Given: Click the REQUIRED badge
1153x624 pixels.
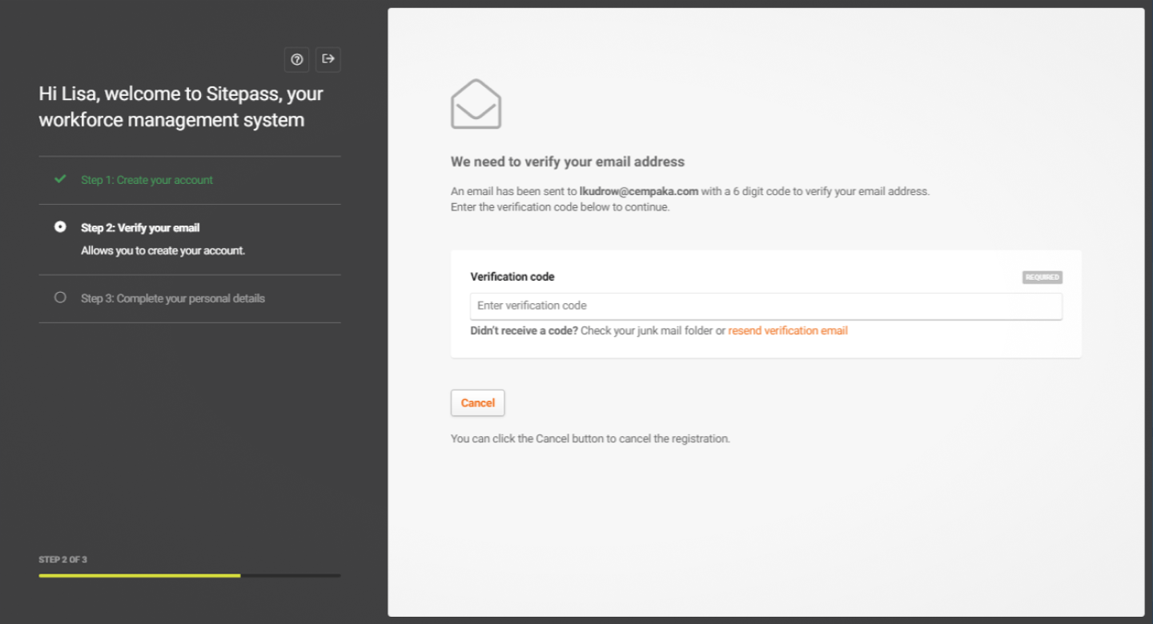Looking at the screenshot, I should coord(1042,278).
